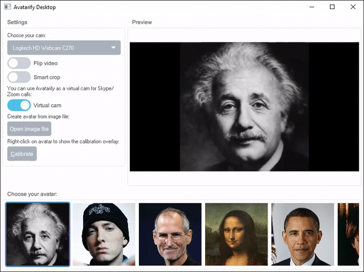
Task: Close the Avatarify Desktop window
Action: [353, 7]
